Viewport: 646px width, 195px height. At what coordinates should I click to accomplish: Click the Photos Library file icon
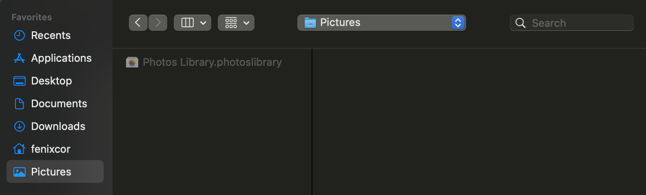pos(132,62)
